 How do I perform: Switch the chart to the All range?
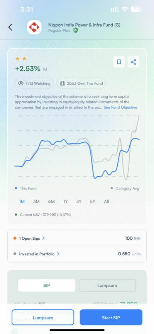click(x=107, y=201)
